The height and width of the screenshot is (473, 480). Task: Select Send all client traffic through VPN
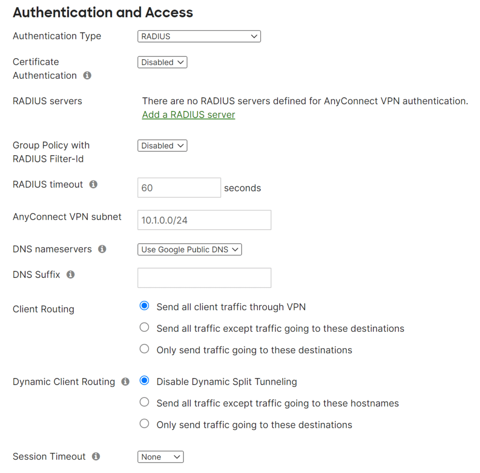point(144,305)
